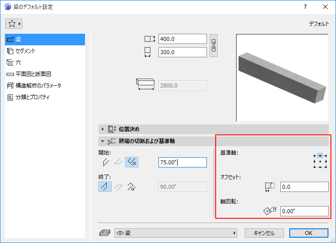Image resolution: width=336 pixels, height=243 pixels.
Task: Expand the 位置決め panel
Action: point(214,129)
